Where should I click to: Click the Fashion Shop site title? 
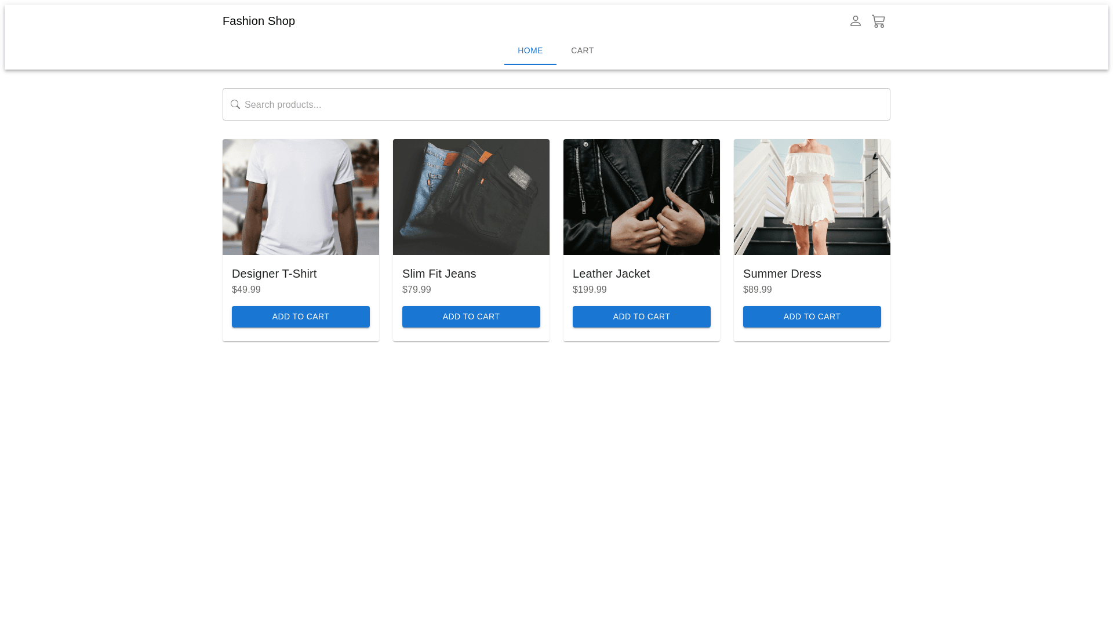click(259, 21)
